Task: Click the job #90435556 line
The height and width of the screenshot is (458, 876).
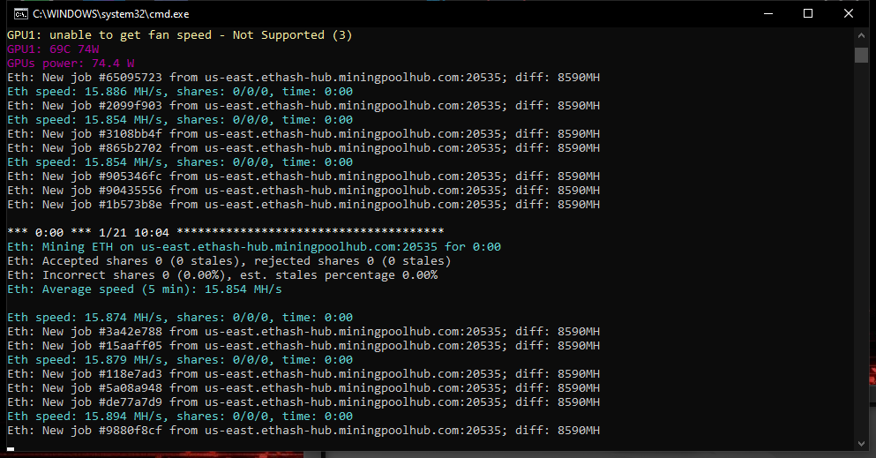Action: [x=303, y=191]
